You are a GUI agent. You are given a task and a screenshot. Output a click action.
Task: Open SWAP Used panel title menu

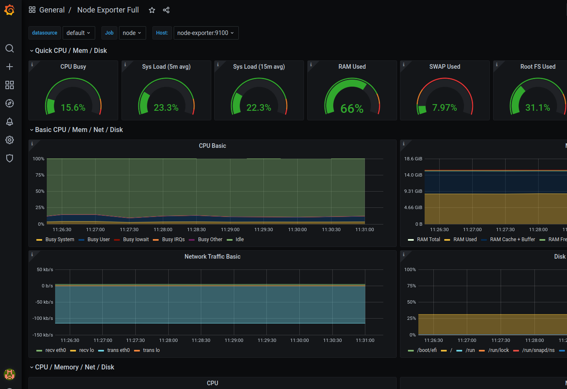[445, 67]
